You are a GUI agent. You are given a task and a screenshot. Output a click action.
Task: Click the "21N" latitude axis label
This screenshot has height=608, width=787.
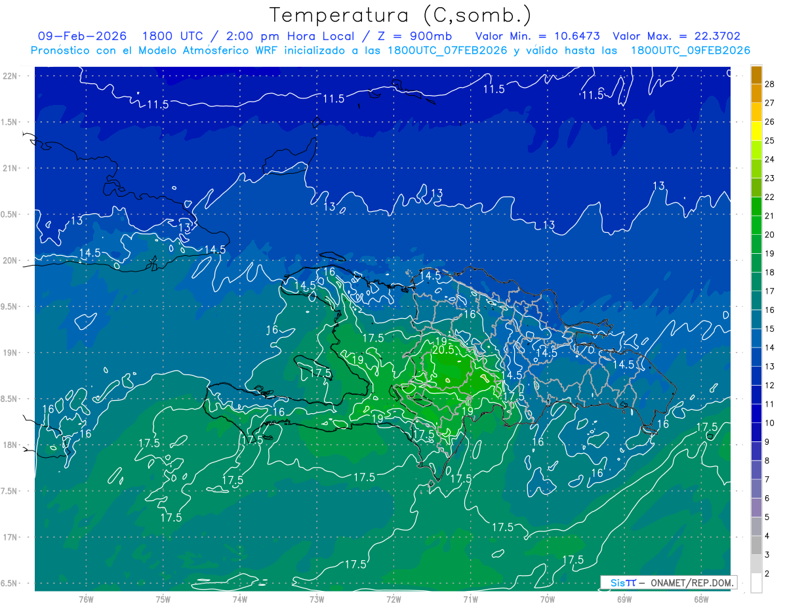coord(10,168)
